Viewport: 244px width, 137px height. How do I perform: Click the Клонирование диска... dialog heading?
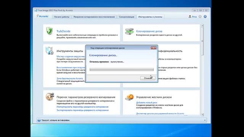pos(103,55)
